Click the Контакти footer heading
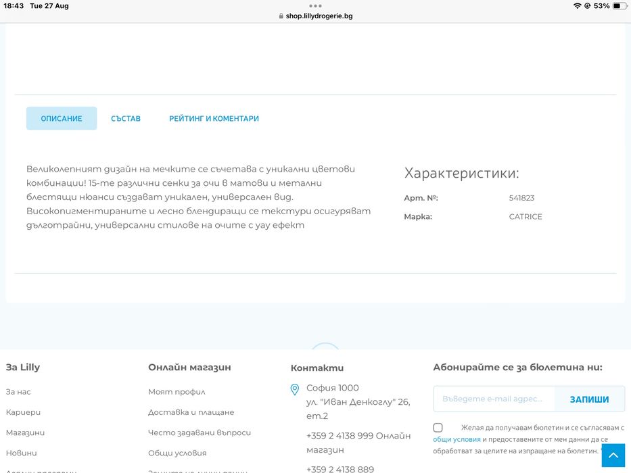 pos(317,368)
